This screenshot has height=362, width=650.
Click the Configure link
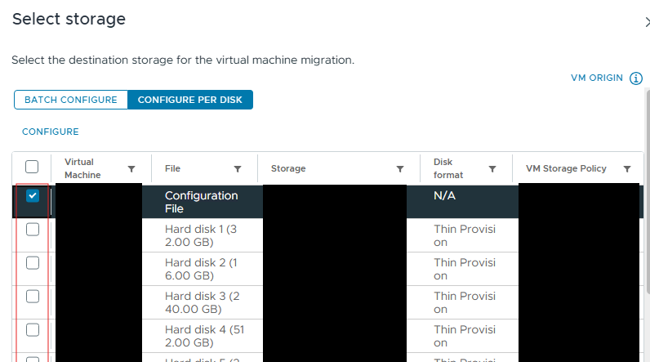(50, 132)
